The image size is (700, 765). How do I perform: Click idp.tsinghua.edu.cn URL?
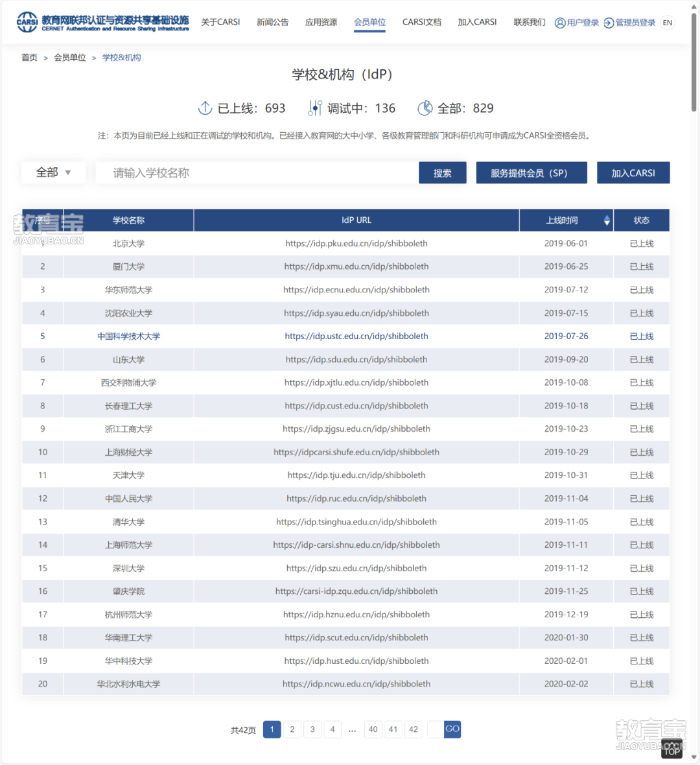356,522
